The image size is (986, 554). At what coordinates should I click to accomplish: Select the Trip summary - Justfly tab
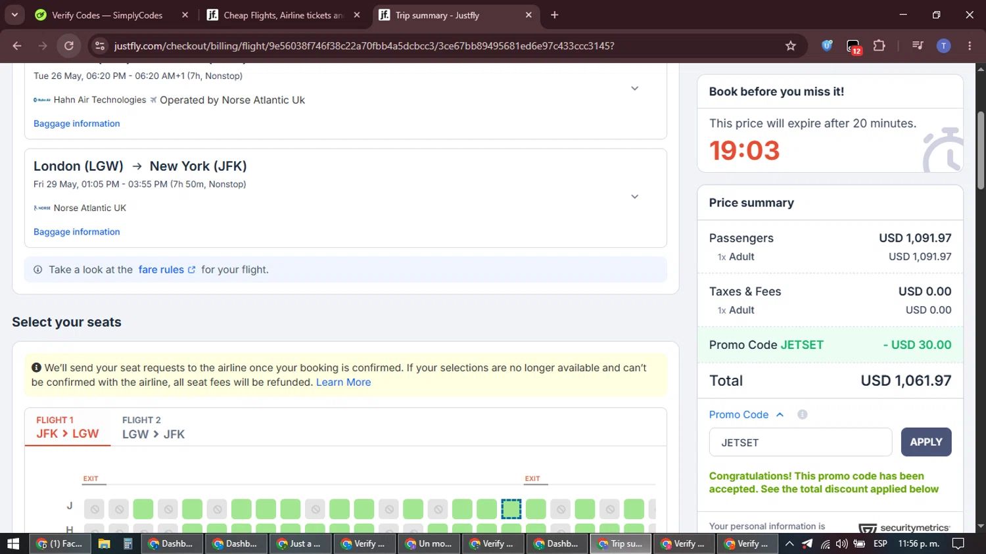pos(455,14)
